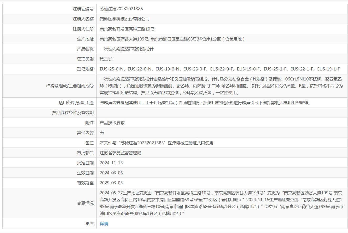Viewport: 348px width, 233px height.
Task: Click the lightbulb icon beside 注
Action: click(x=87, y=224)
